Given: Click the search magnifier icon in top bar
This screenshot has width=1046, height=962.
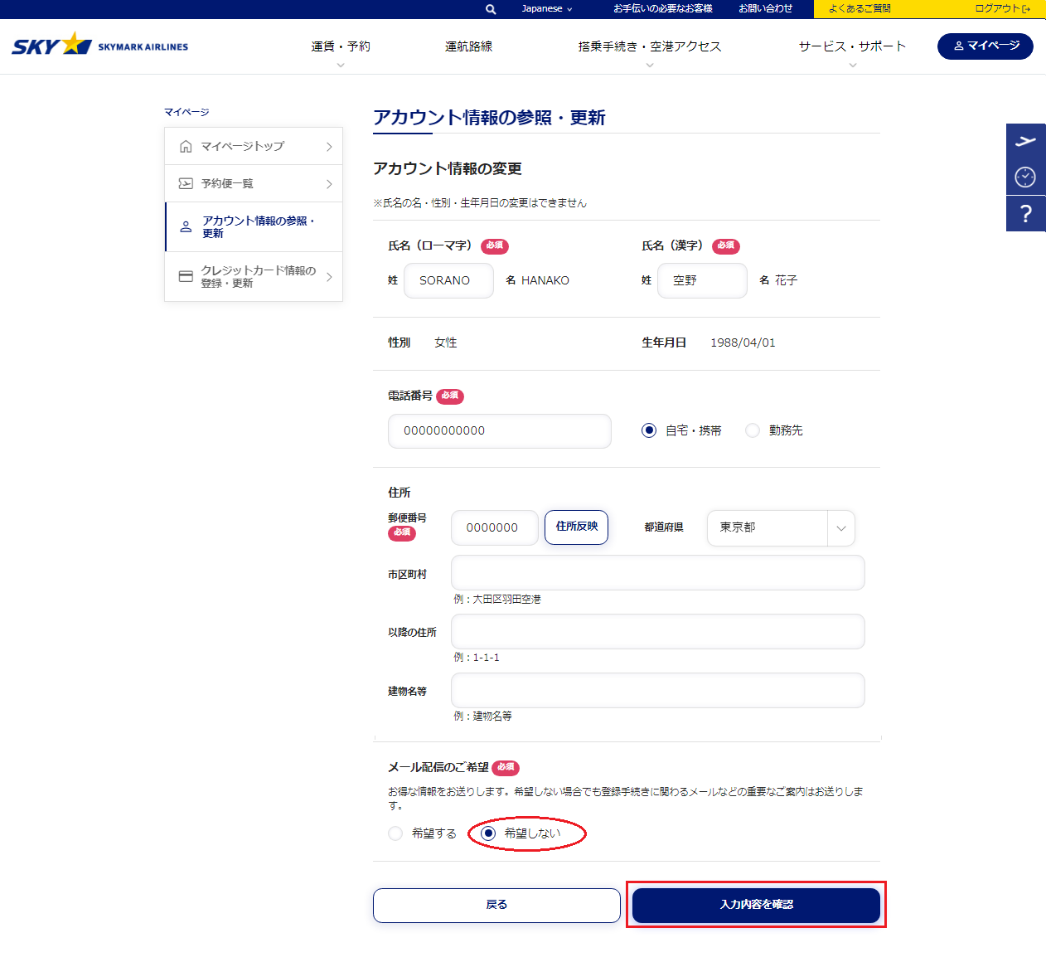Looking at the screenshot, I should coord(491,9).
